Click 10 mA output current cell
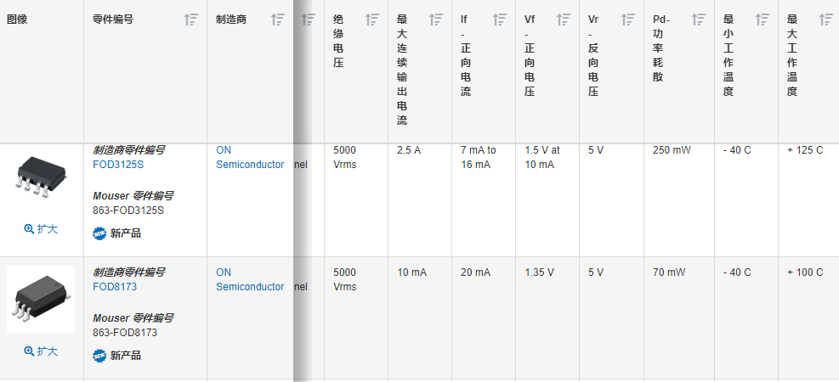Image resolution: width=839 pixels, height=382 pixels. 411,272
